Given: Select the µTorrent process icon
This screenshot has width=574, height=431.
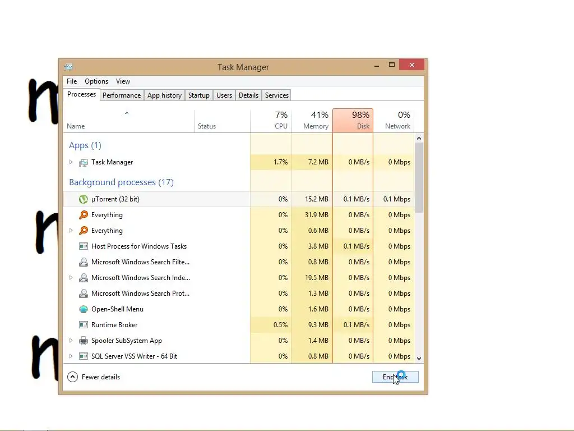Looking at the screenshot, I should [84, 199].
